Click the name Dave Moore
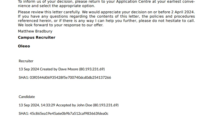207x128 pixels. coord(68,69)
